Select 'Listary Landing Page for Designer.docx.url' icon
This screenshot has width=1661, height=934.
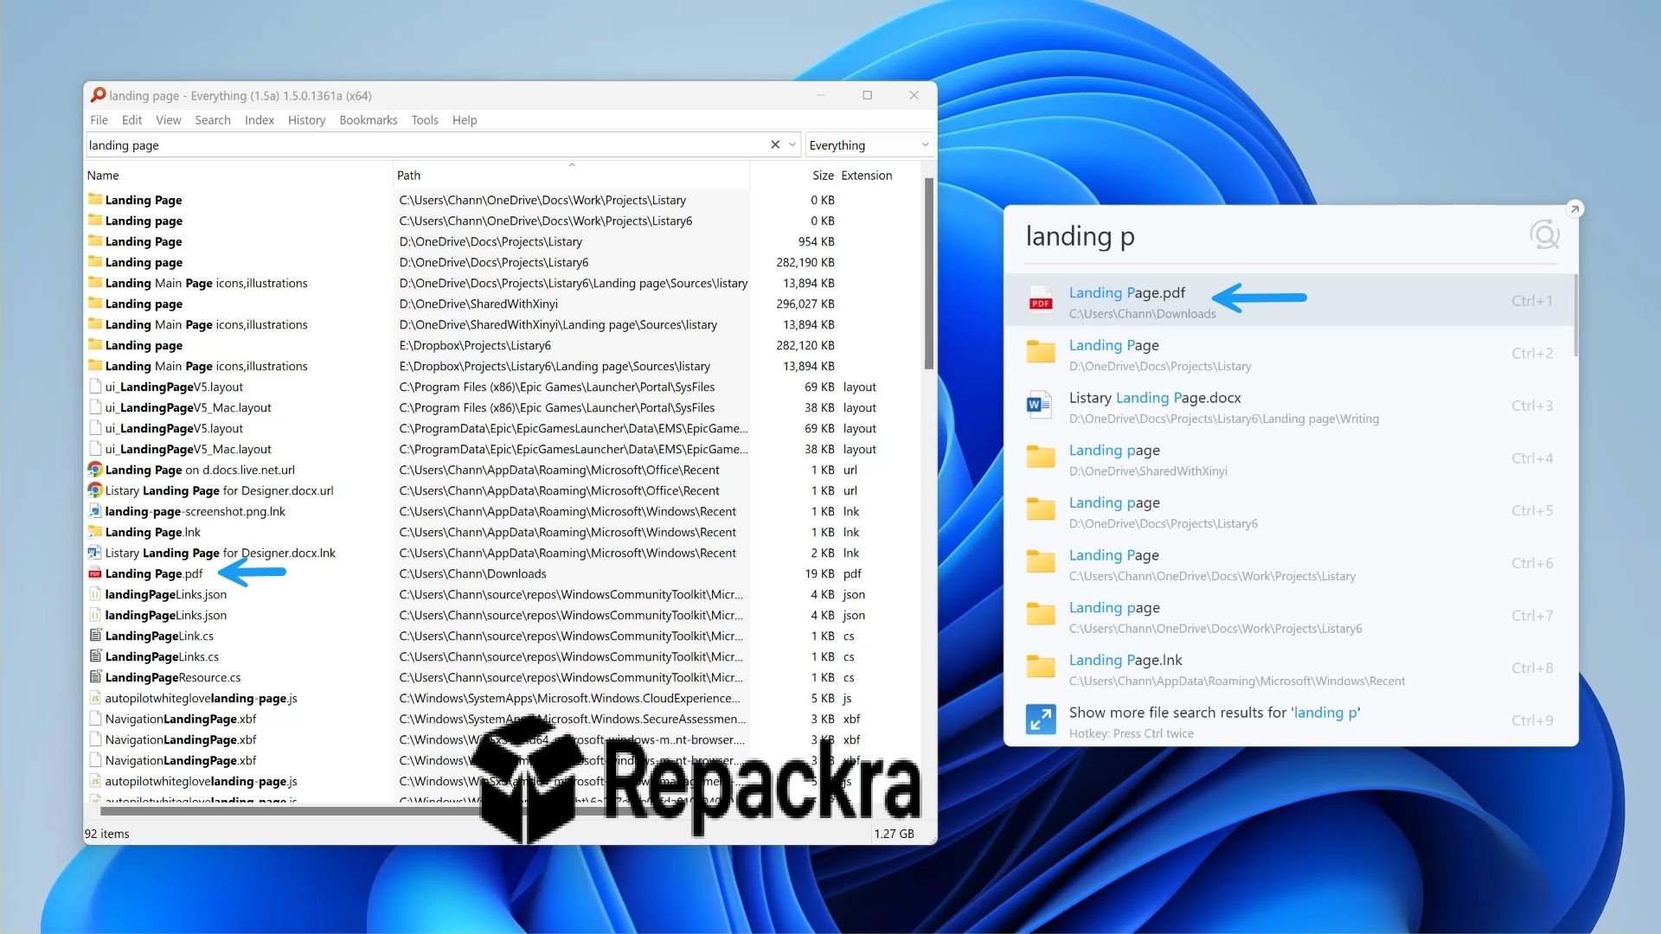pyautogui.click(x=95, y=490)
